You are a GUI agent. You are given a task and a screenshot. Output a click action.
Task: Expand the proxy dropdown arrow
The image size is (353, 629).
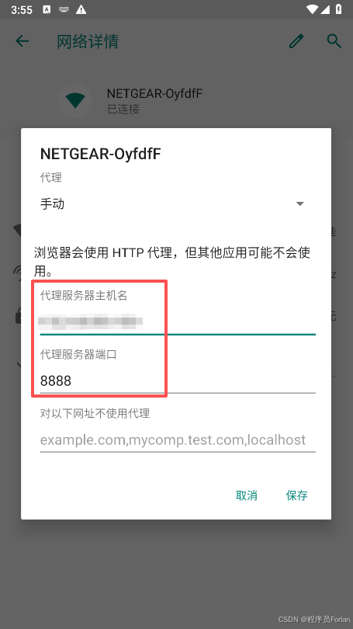[299, 203]
